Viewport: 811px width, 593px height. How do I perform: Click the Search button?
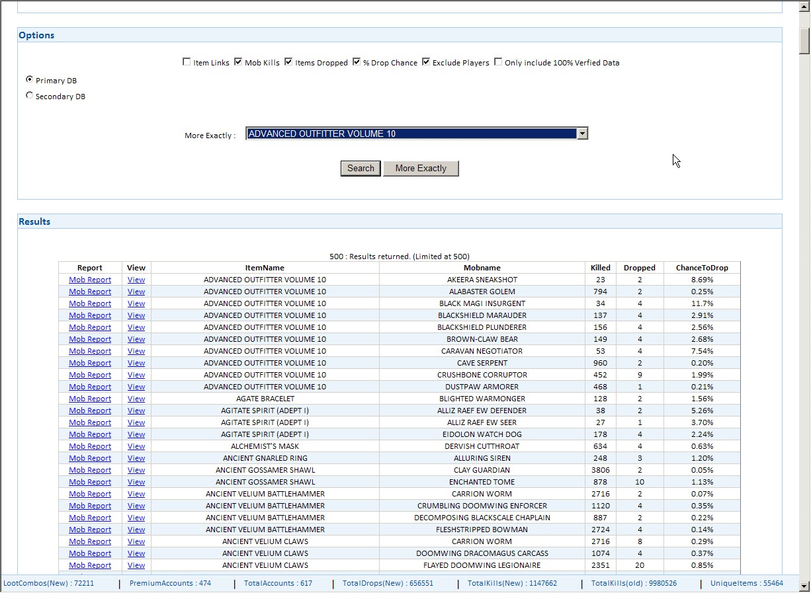point(361,168)
